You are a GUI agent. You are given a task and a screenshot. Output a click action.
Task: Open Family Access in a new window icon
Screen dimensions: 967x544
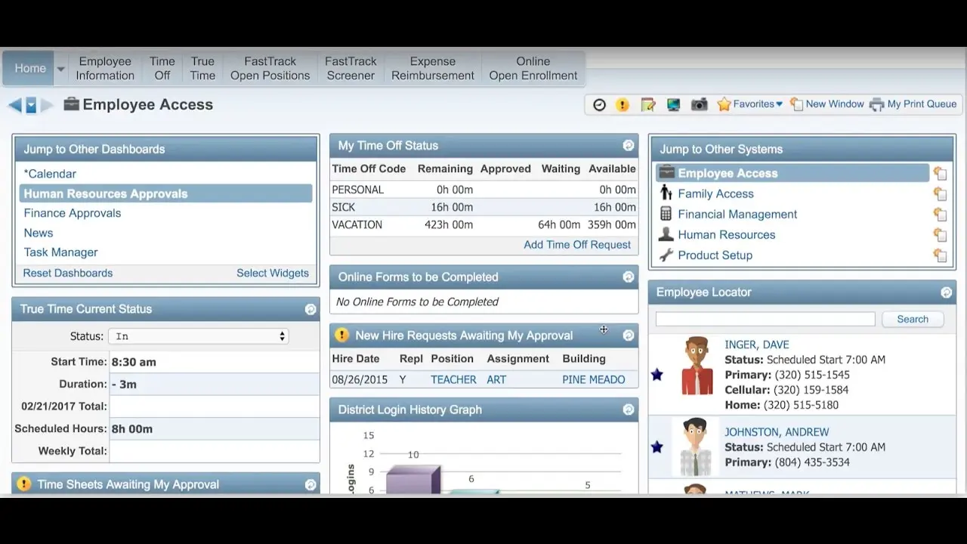click(940, 194)
